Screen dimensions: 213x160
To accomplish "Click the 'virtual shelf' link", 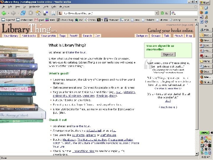I will click(94, 131).
